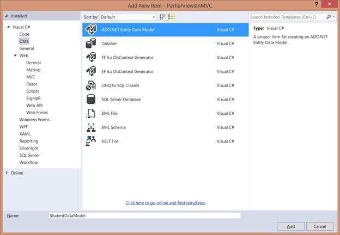Select the Scripts category

33,91
